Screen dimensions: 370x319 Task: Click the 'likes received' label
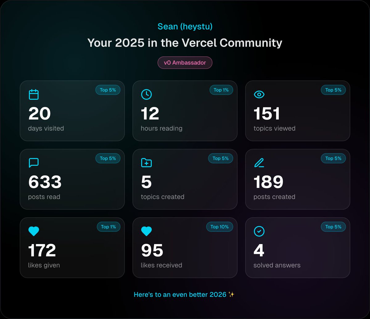162,265
